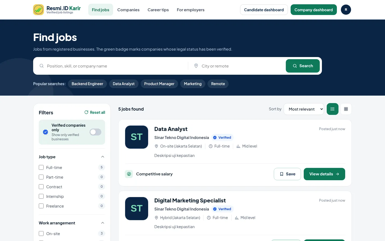This screenshot has height=241, width=385.
Task: Click location pin beside On-site (Jakarta Selatan)
Action: pyautogui.click(x=156, y=146)
